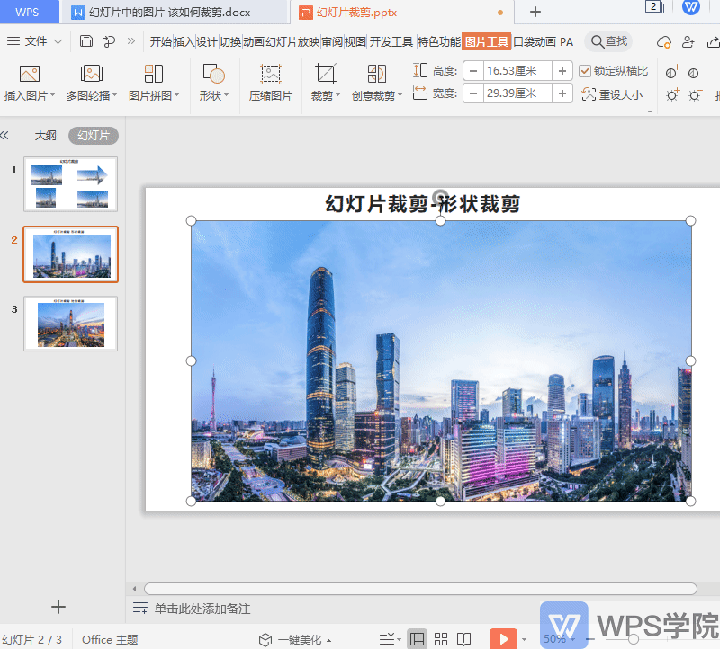
Task: Click the picture collage icon (图片拼图)
Action: click(x=153, y=74)
